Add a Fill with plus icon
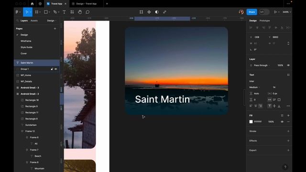Screen dimensions: 306x172 click(288, 116)
